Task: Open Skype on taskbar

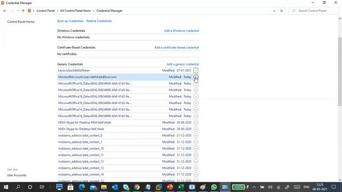Action: [x=126, y=187]
